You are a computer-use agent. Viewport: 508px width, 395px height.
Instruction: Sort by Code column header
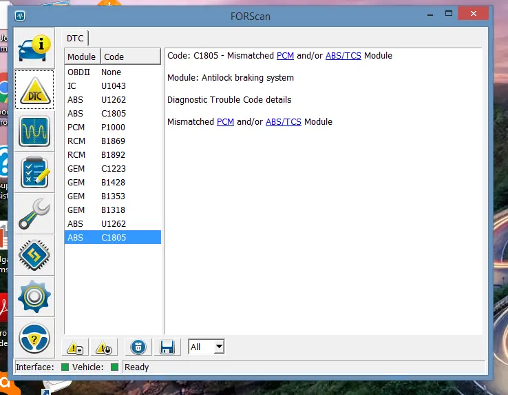click(x=131, y=57)
